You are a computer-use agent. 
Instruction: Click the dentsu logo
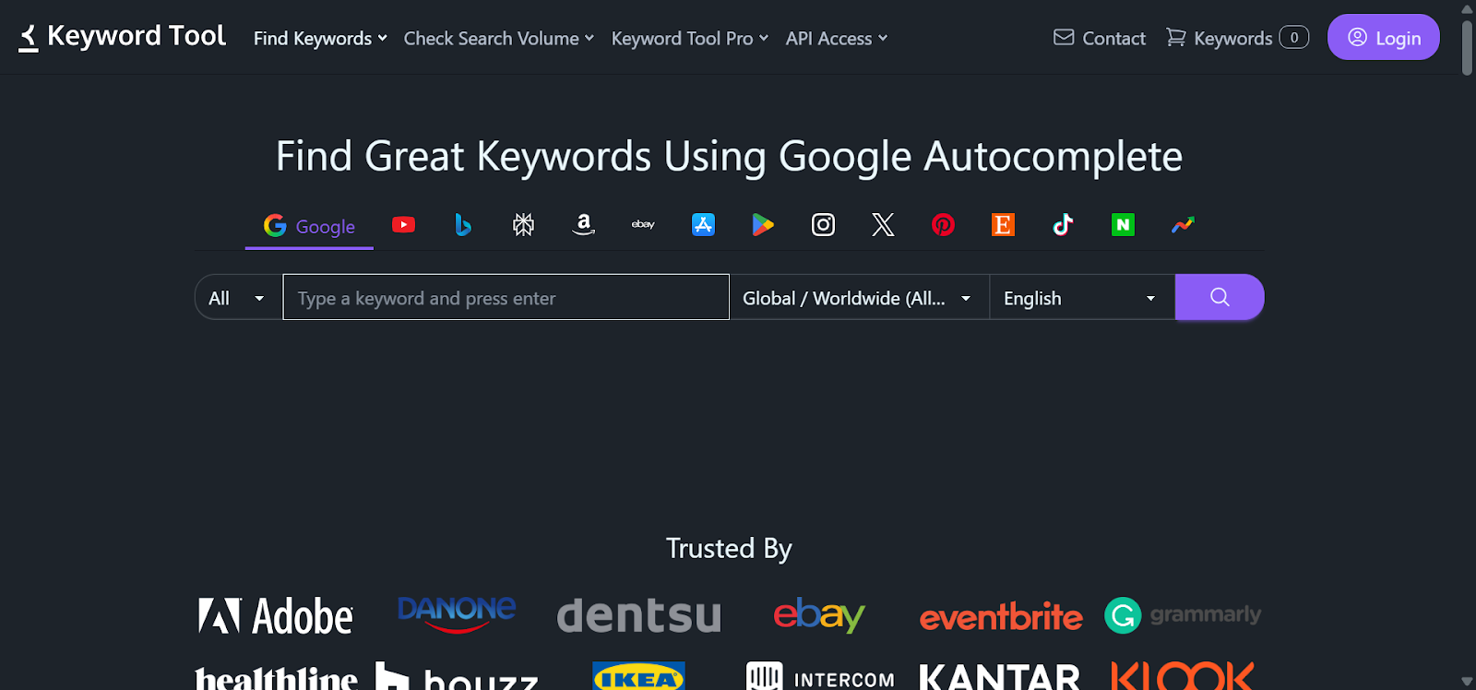point(638,615)
